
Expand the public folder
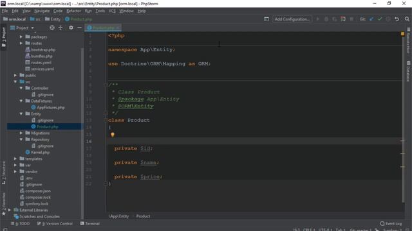click(x=15, y=75)
